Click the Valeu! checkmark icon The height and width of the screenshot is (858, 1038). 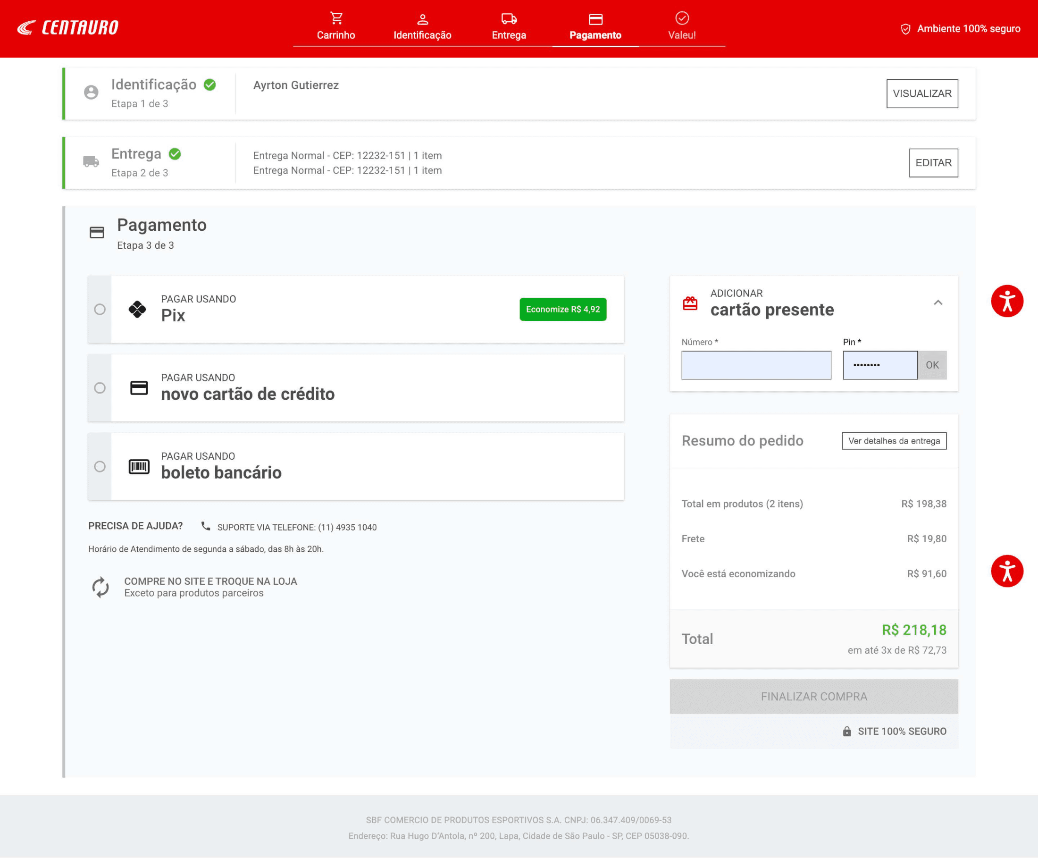[x=682, y=18]
